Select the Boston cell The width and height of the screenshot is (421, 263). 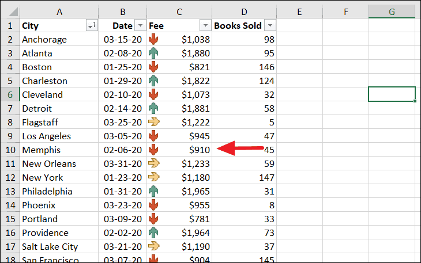(x=59, y=67)
